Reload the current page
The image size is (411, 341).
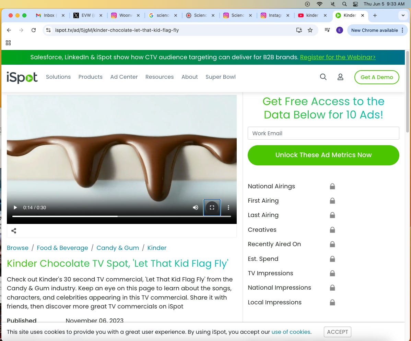pos(34,30)
